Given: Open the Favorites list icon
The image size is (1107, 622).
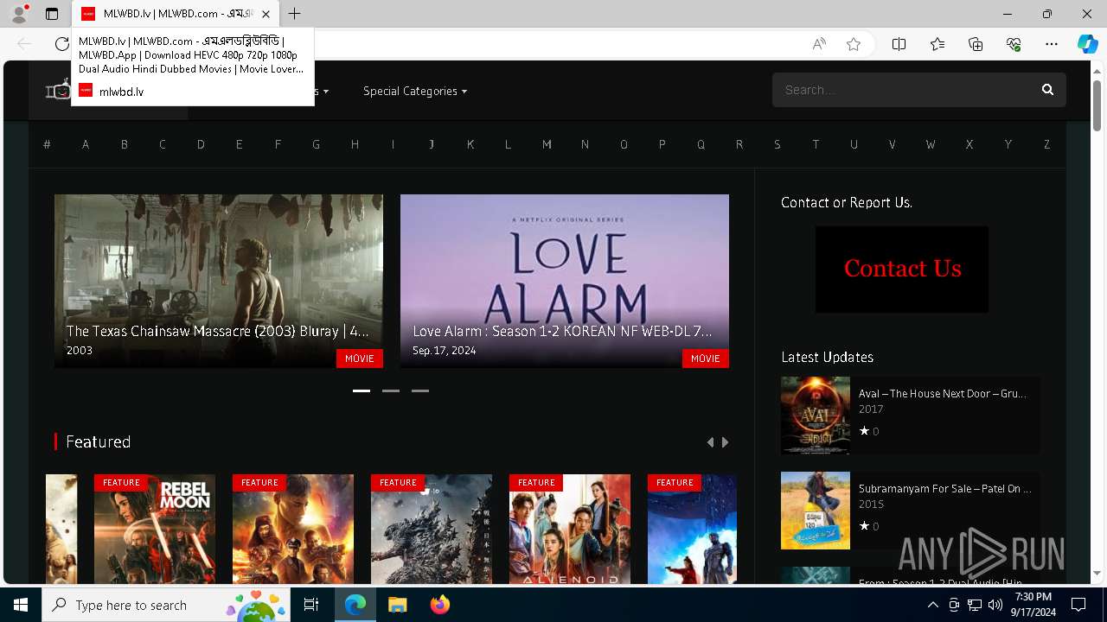Looking at the screenshot, I should pyautogui.click(x=937, y=44).
